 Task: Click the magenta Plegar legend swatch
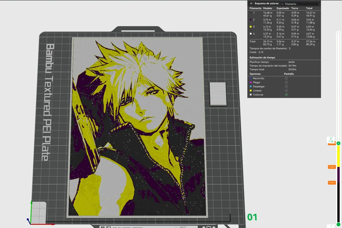pyautogui.click(x=251, y=82)
